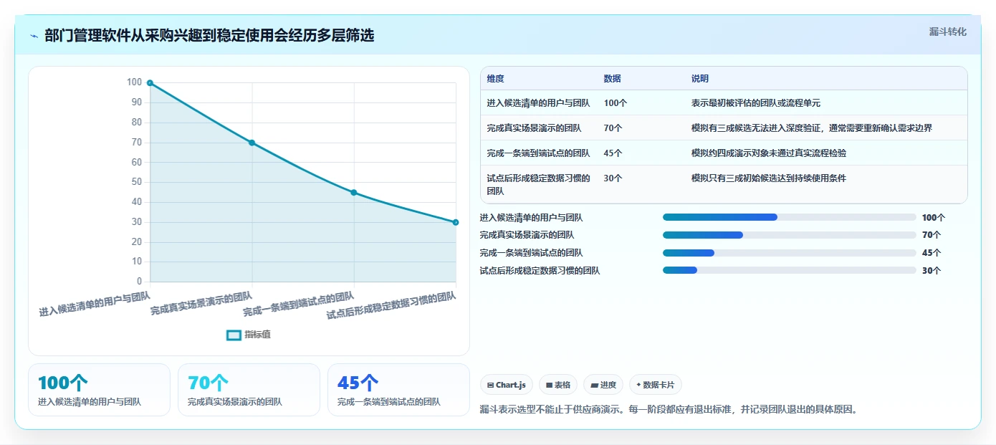
Task: Open the 70个 data card
Action: tap(249, 390)
